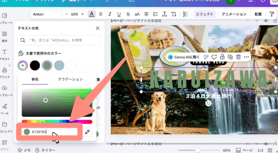278x153 pixels.
Task: Select the green document color swatch
Action: [47, 65]
